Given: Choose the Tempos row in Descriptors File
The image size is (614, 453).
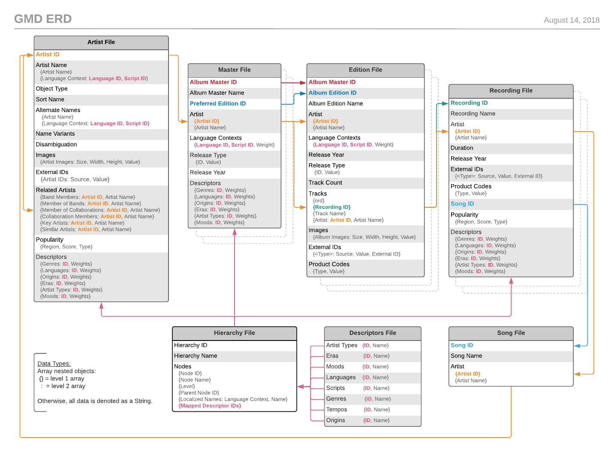Looking at the screenshot, I should point(337,410).
